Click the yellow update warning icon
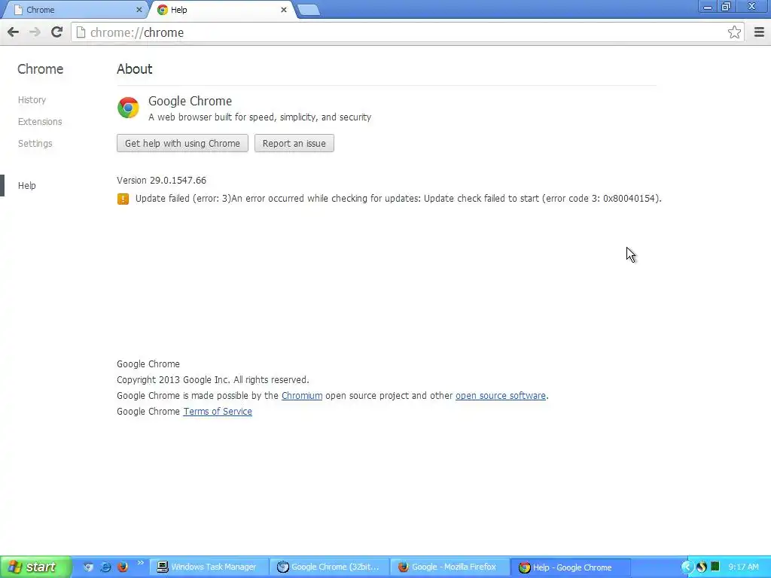The image size is (771, 578). (x=123, y=199)
